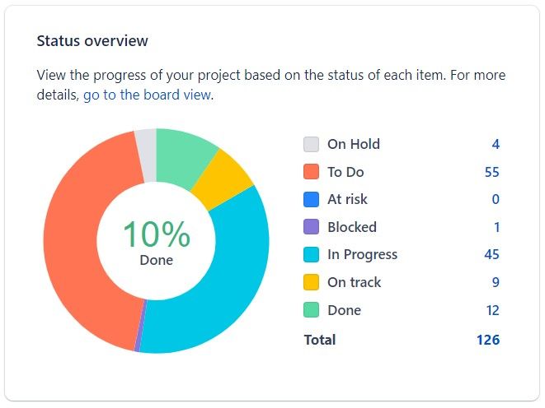Click the Done green color swatch
The height and width of the screenshot is (408, 545).
[311, 310]
